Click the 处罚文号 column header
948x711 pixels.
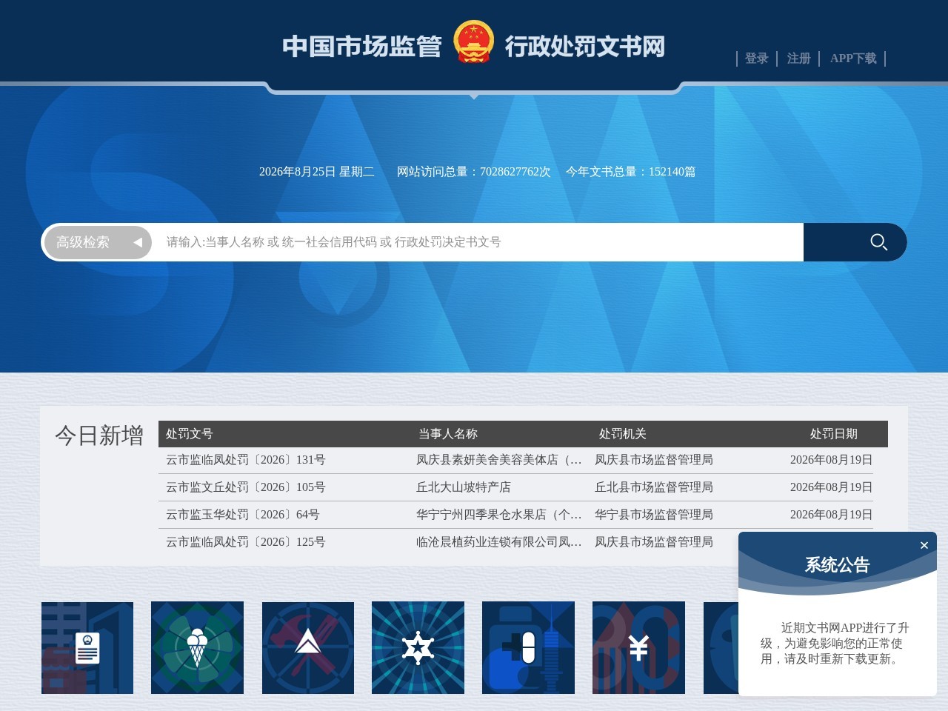pyautogui.click(x=190, y=434)
